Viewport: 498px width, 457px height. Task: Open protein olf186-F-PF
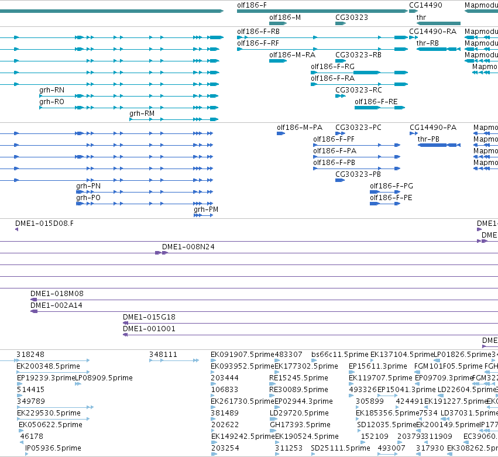[356, 145]
